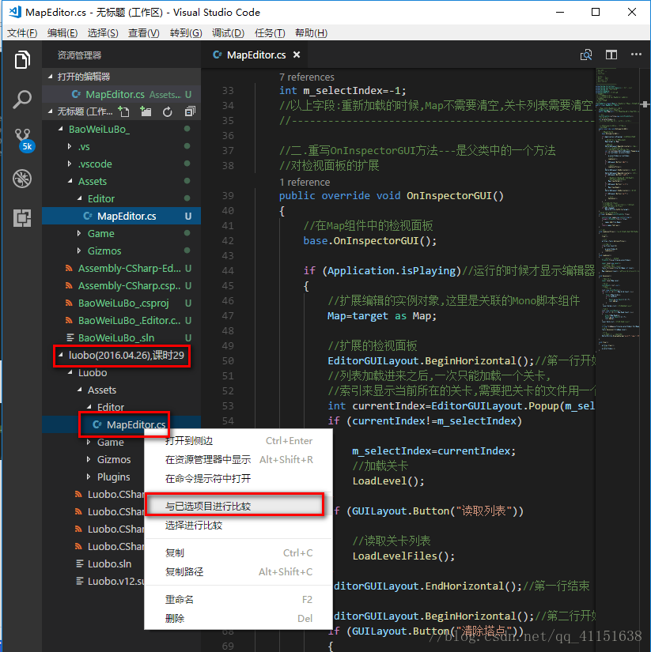Image resolution: width=651 pixels, height=652 pixels.
Task: Click the code minimap overview
Action: click(618, 208)
